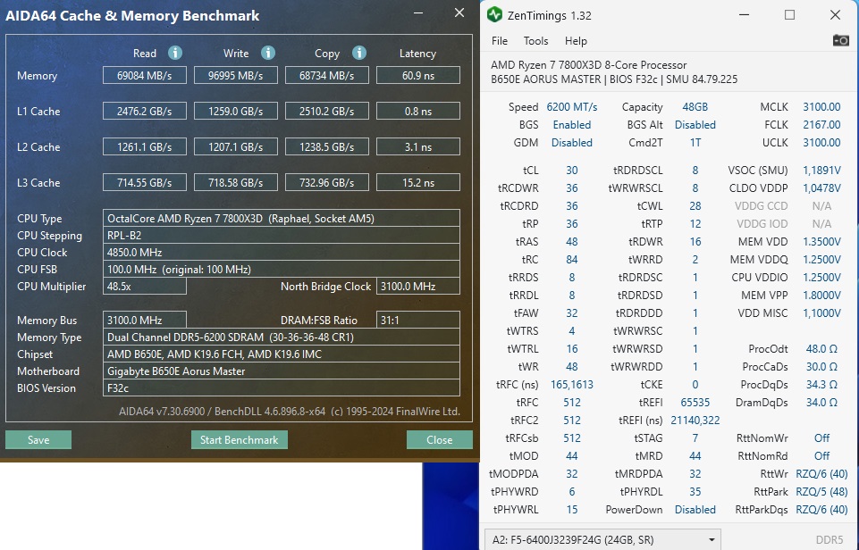Open the memory module slot dropdown
The height and width of the screenshot is (550, 859).
(x=602, y=540)
